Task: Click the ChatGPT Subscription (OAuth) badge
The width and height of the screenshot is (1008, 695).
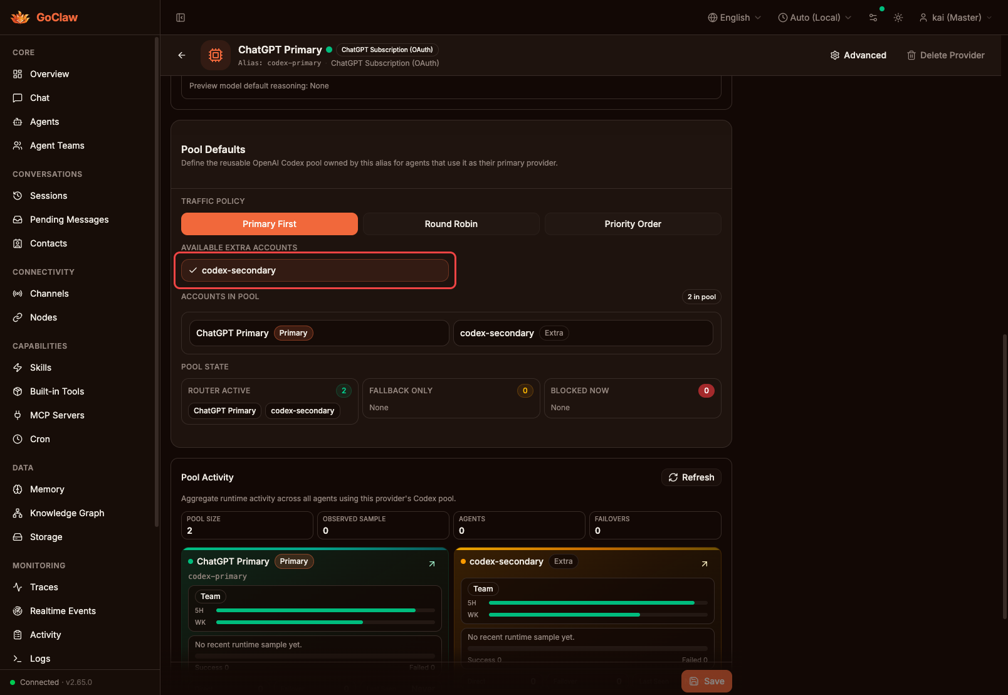Action: 387,50
